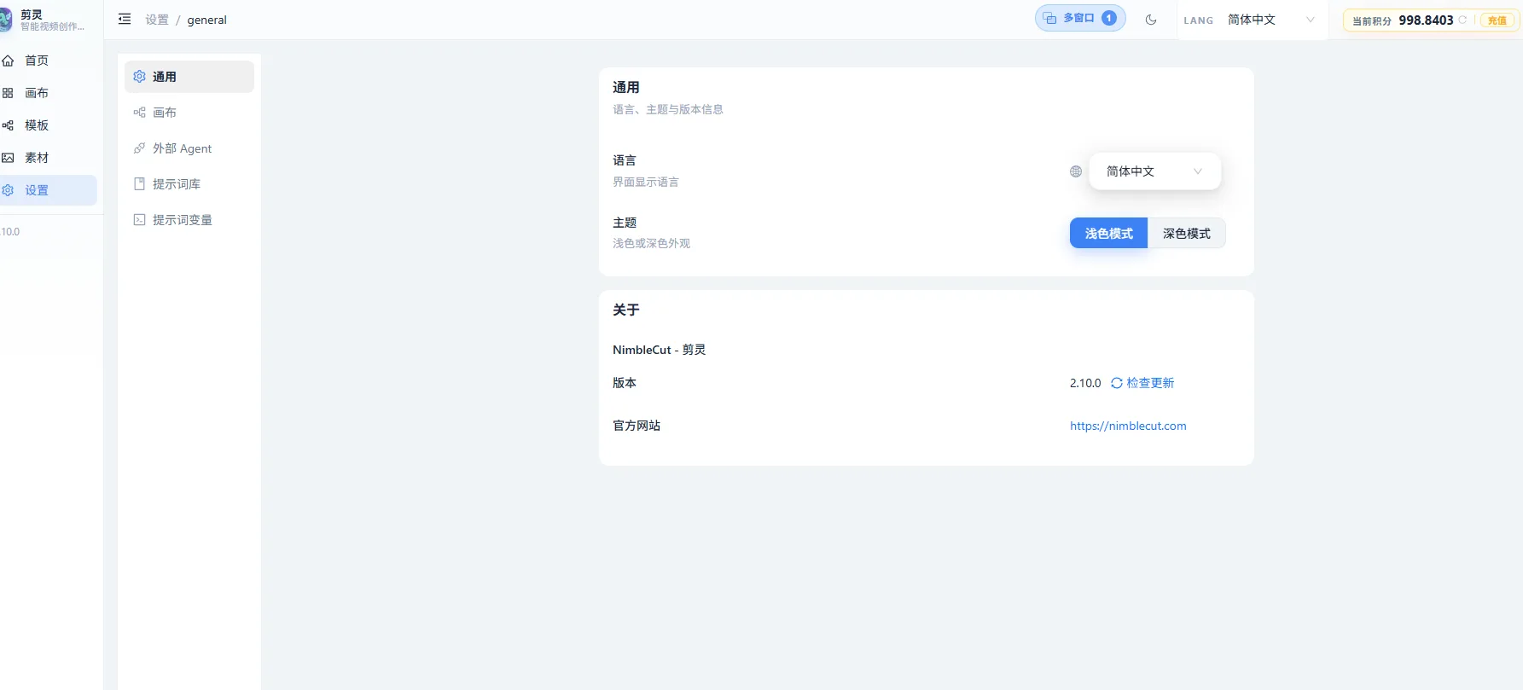The height and width of the screenshot is (690, 1523).
Task: Click the version number 2.10.0
Action: tap(1085, 383)
